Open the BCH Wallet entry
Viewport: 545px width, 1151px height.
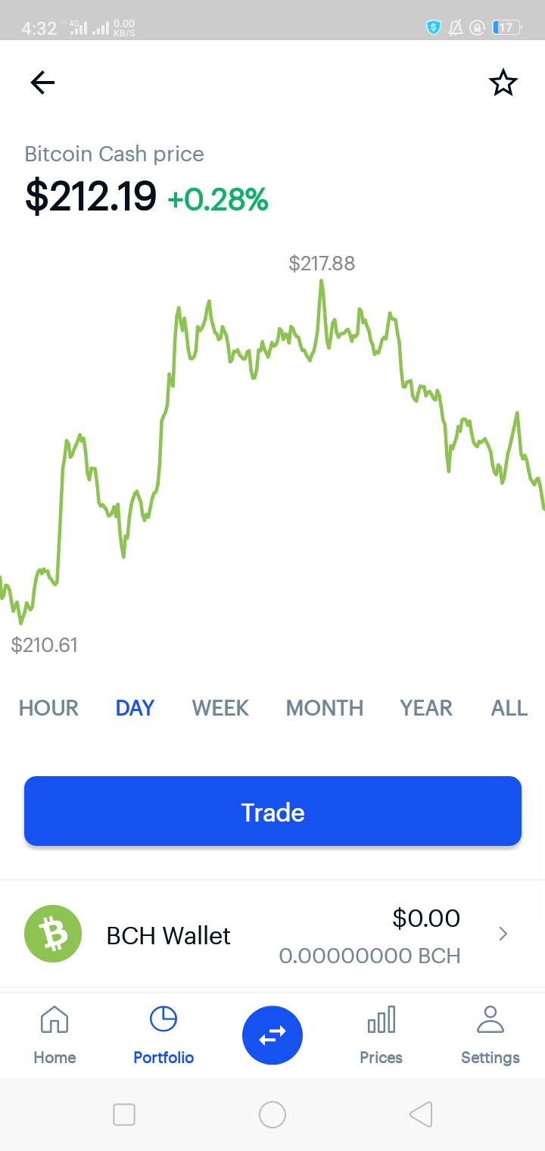tap(272, 934)
